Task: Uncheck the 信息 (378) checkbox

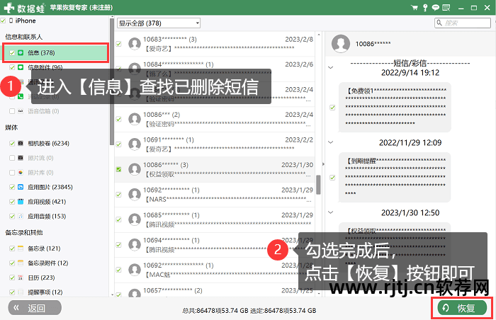Action: click(12, 53)
